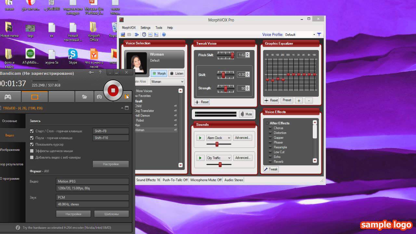Disable the Показывать курсор checkbox
Viewport: 416px width, 234px height.
click(32, 144)
